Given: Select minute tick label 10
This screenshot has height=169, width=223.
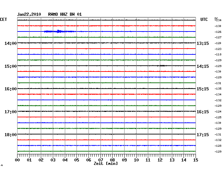Looking at the screenshot, I should click(136, 160).
